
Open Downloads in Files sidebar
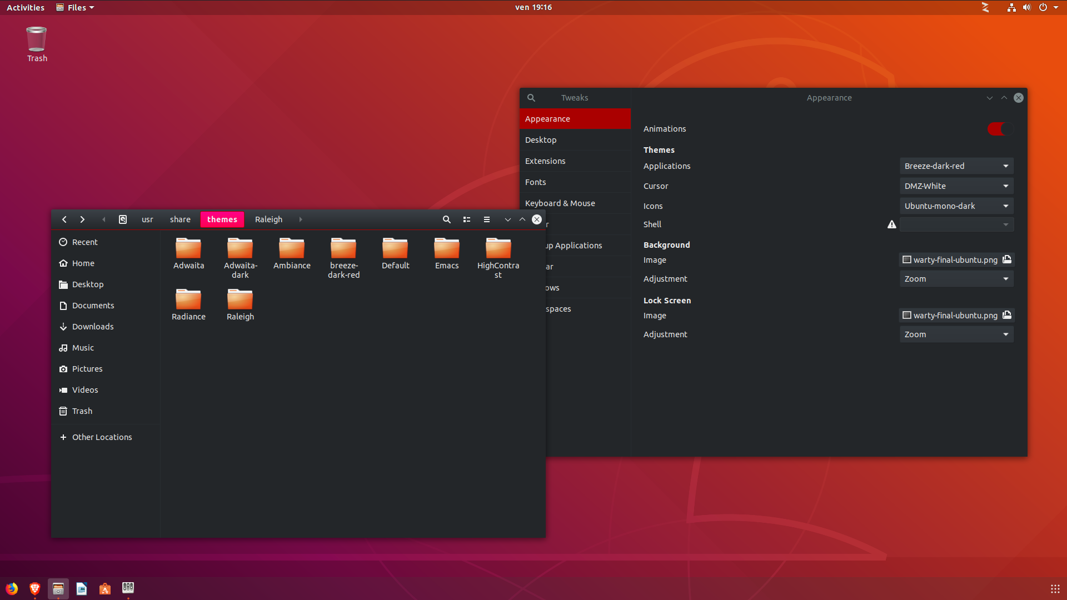(106, 327)
